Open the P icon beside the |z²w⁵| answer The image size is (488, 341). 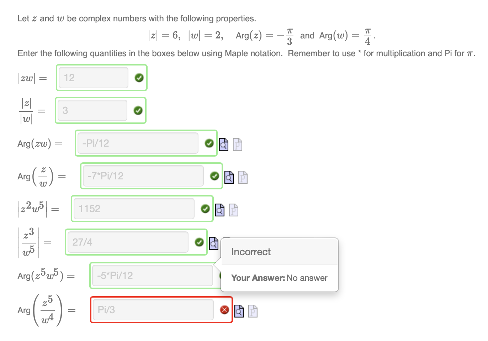click(234, 210)
